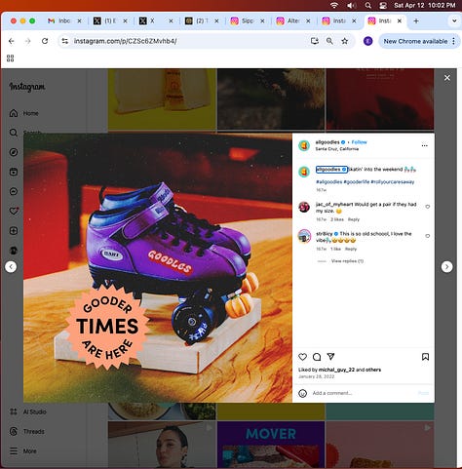Click the Instagram logo
Viewport: 462px width, 469px height.
pyautogui.click(x=27, y=87)
